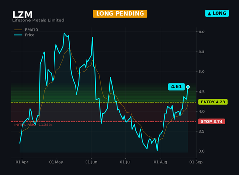Click the LONG PENDING status badge
Image resolution: width=239 pixels, height=175 pixels.
[x=120, y=14]
